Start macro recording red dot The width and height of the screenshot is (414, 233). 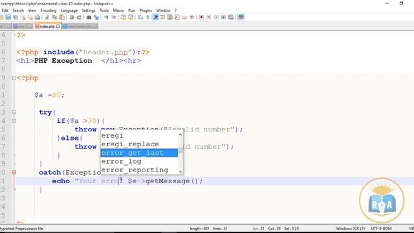pyautogui.click(x=201, y=17)
